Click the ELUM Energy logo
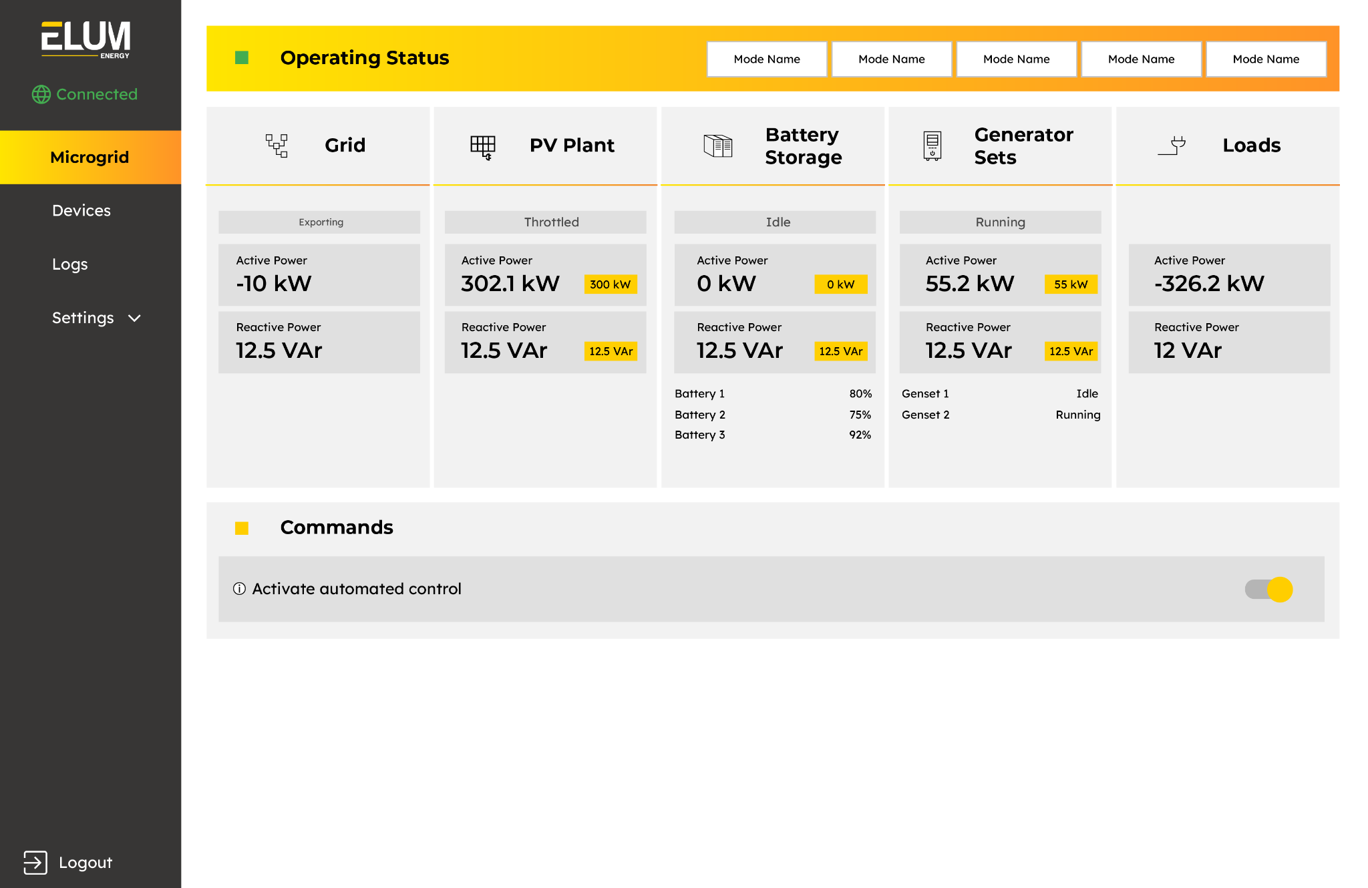Viewport: 1368px width, 888px height. coord(85,40)
